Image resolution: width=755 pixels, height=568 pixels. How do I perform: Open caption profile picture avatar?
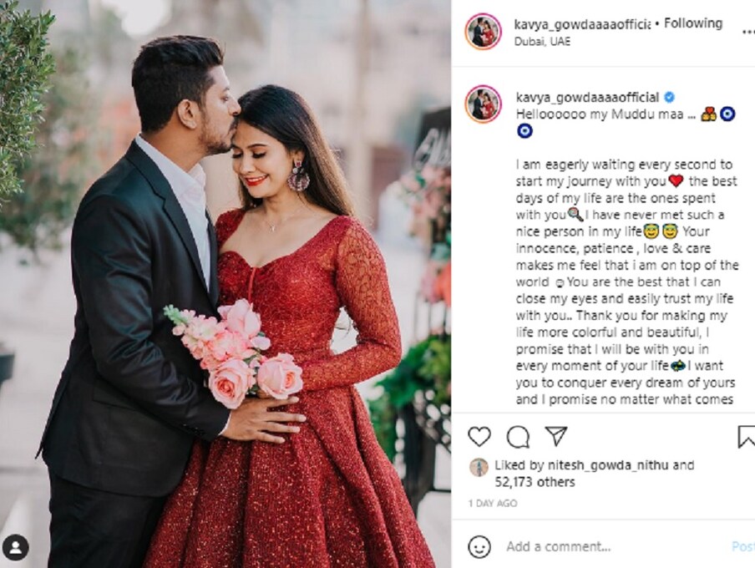pyautogui.click(x=484, y=104)
